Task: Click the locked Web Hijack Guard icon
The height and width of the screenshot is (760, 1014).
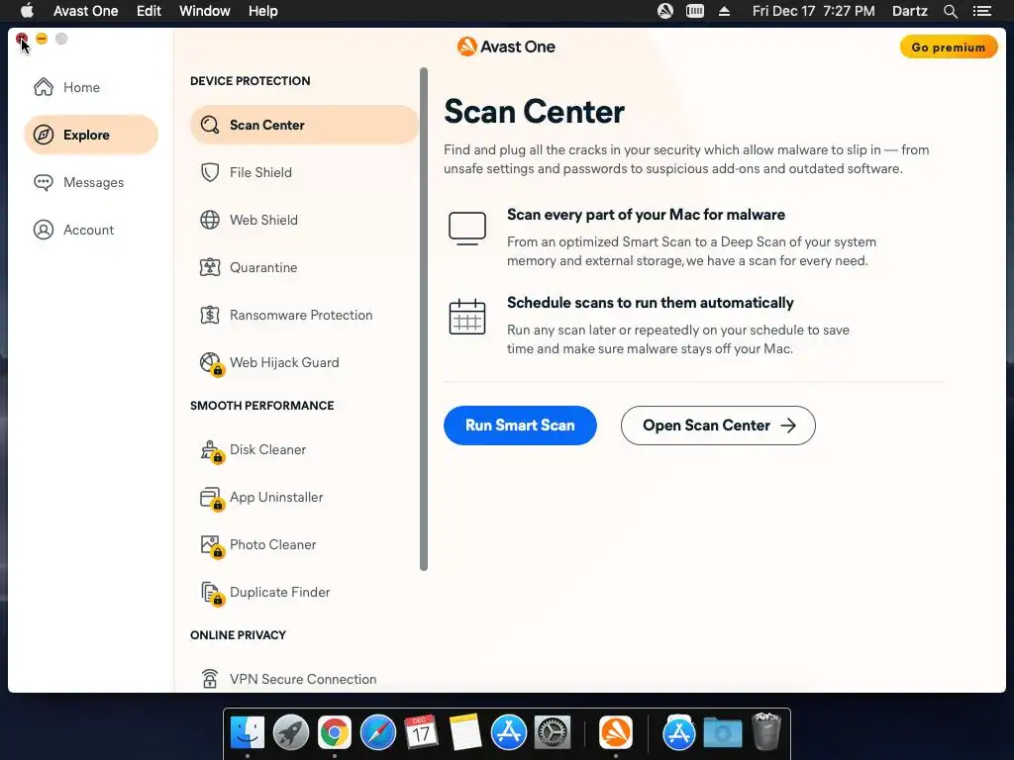Action: tap(211, 363)
